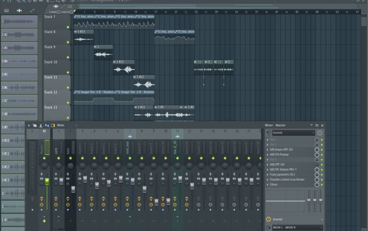This screenshot has height=231, width=368.
Task: Open the UAD EMT 140 slot menu arrow
Action: tap(268, 165)
